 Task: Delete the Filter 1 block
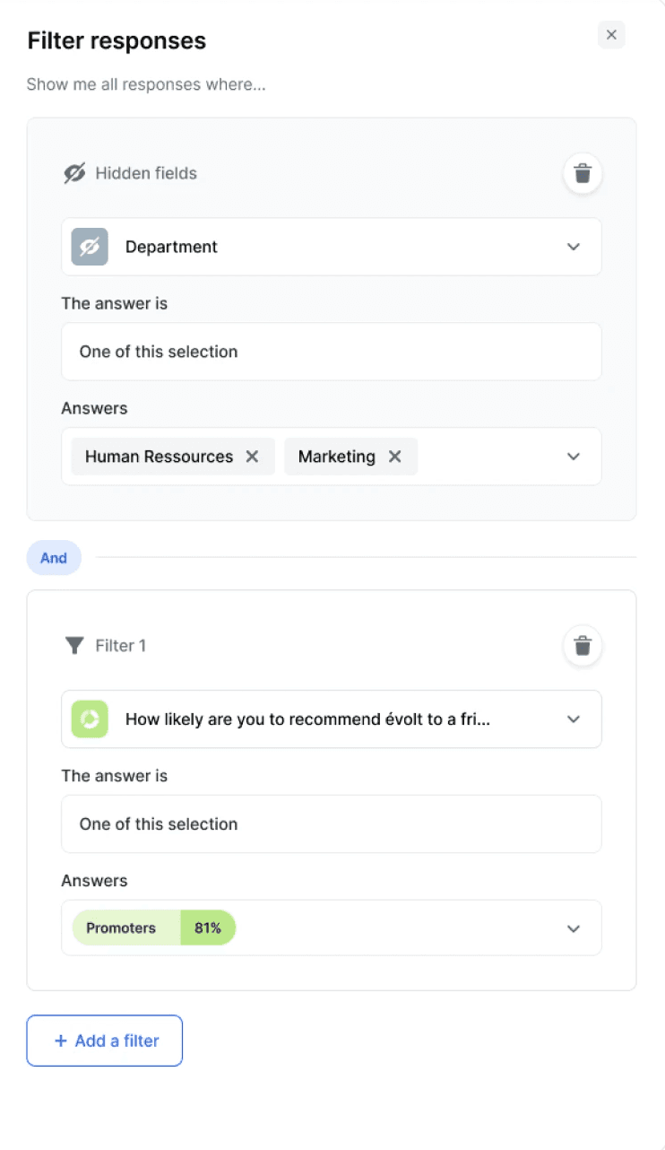(x=583, y=646)
